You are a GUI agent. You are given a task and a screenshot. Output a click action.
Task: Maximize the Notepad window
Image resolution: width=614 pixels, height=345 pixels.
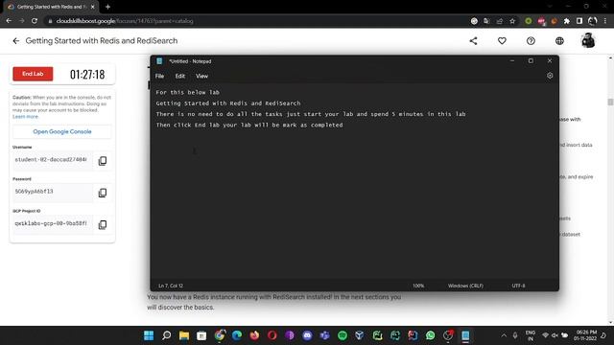tap(531, 61)
